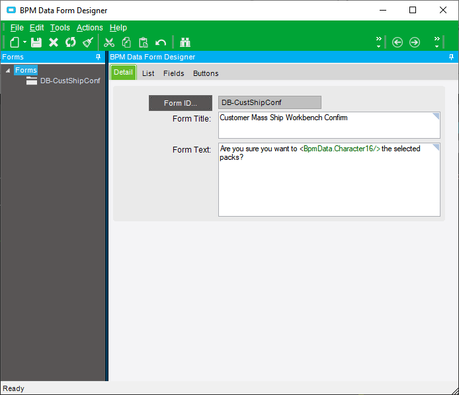Click the New document toolbar icon

[15, 42]
